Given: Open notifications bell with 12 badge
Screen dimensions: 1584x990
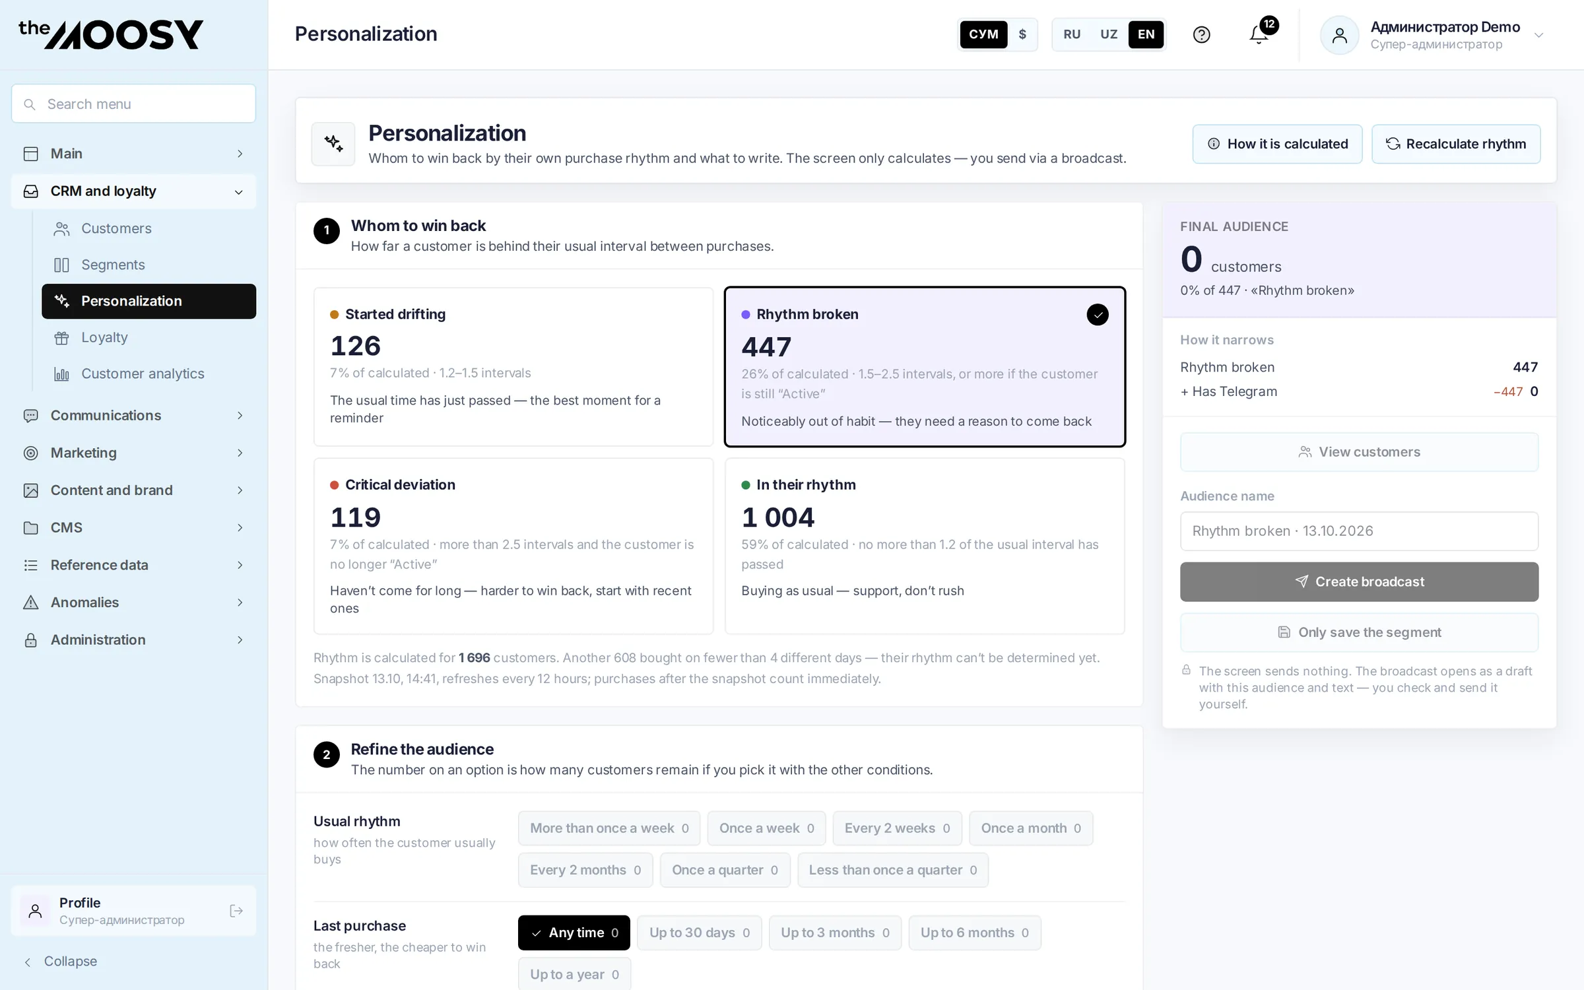Looking at the screenshot, I should click(1260, 34).
